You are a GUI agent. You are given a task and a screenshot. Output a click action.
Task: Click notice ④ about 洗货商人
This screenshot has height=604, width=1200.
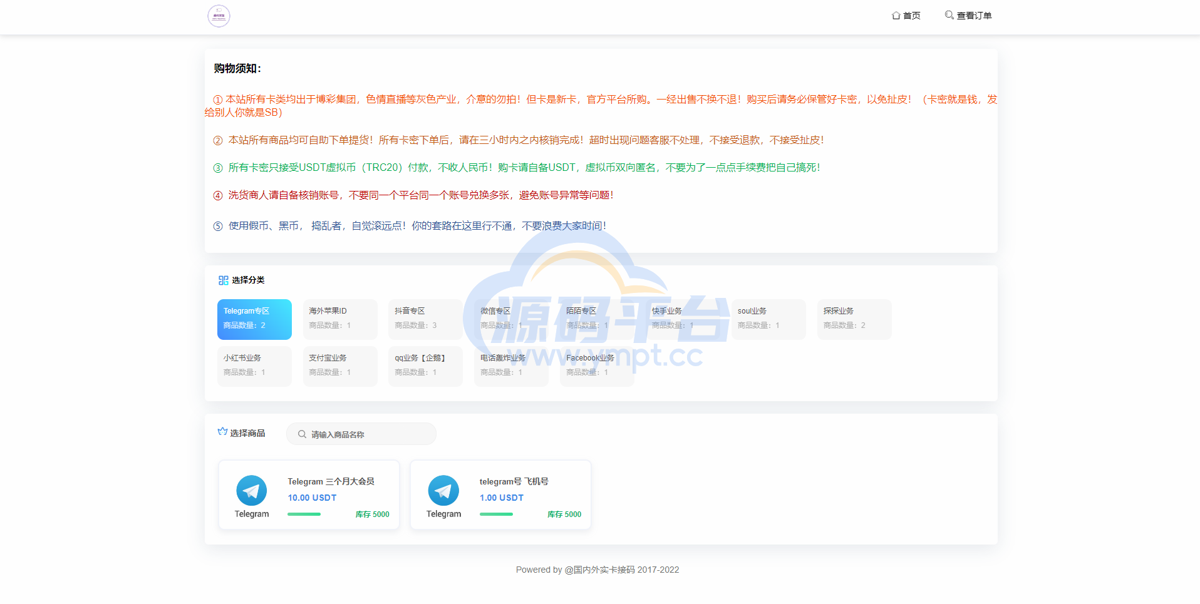(x=413, y=195)
